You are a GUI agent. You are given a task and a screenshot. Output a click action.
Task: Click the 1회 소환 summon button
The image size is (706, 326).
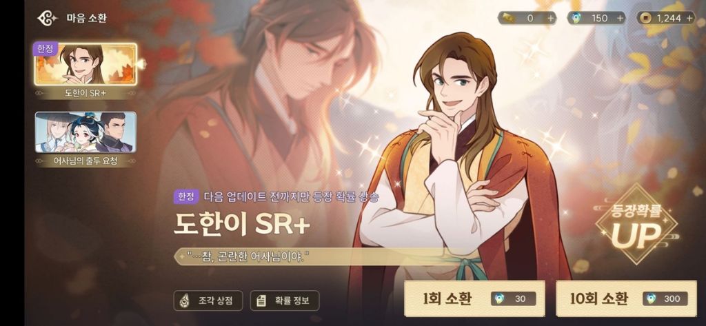click(x=474, y=298)
